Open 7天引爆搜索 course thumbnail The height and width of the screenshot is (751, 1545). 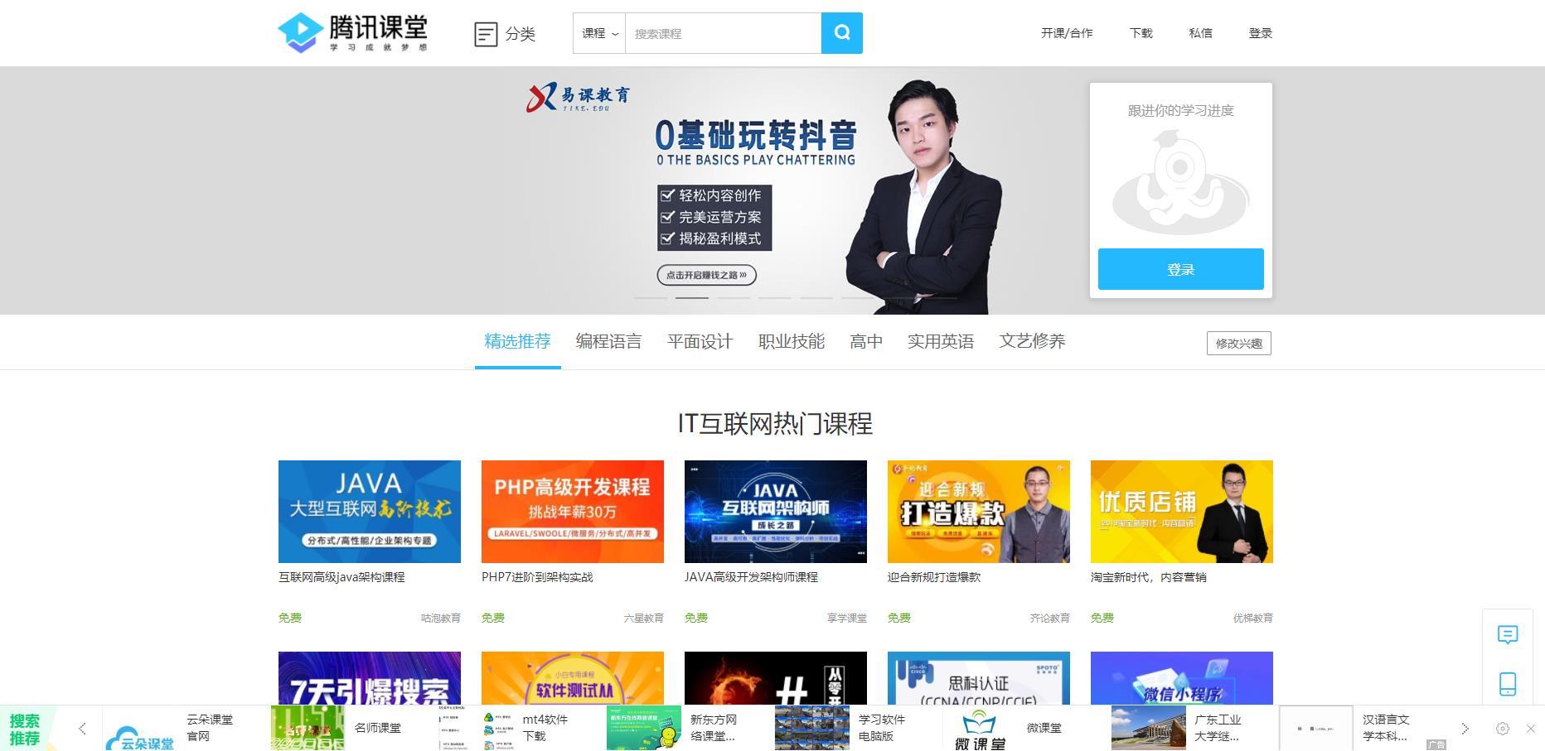[370, 678]
